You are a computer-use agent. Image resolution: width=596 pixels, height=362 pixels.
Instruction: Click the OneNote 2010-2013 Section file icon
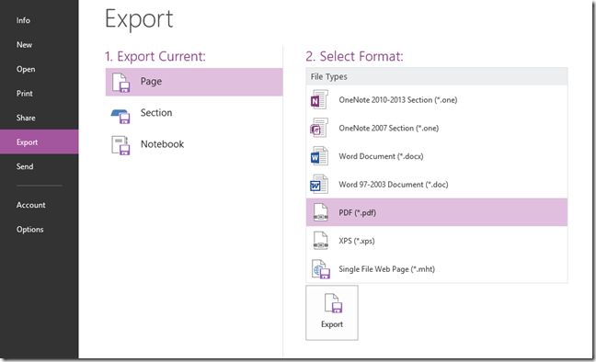[319, 99]
